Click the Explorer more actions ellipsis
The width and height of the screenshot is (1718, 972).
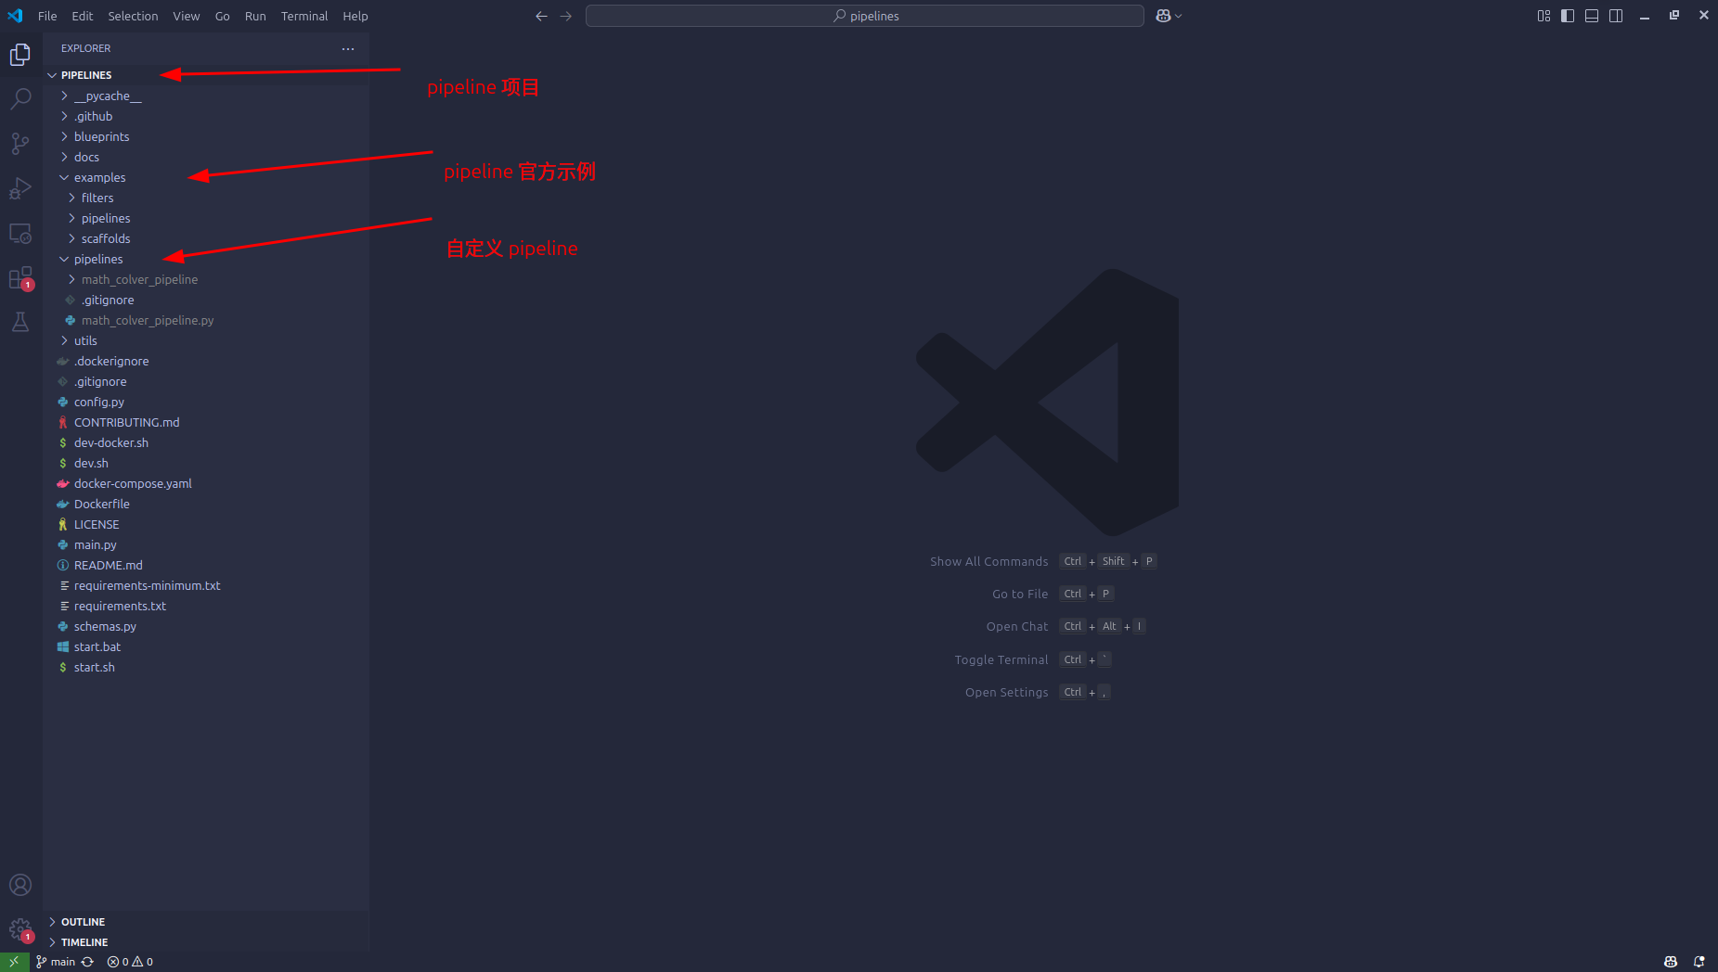coord(348,48)
